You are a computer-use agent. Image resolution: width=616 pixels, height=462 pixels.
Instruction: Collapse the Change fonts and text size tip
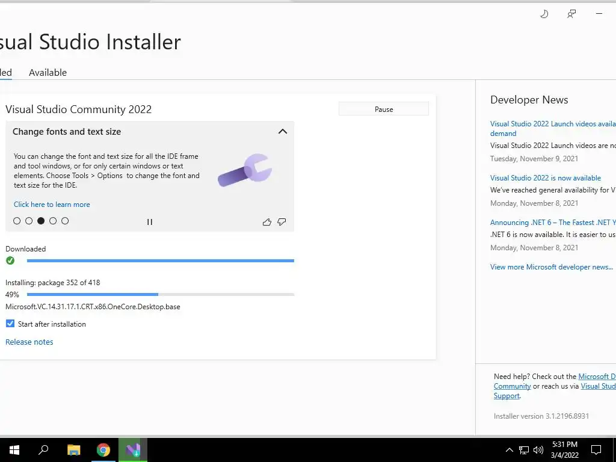point(283,131)
